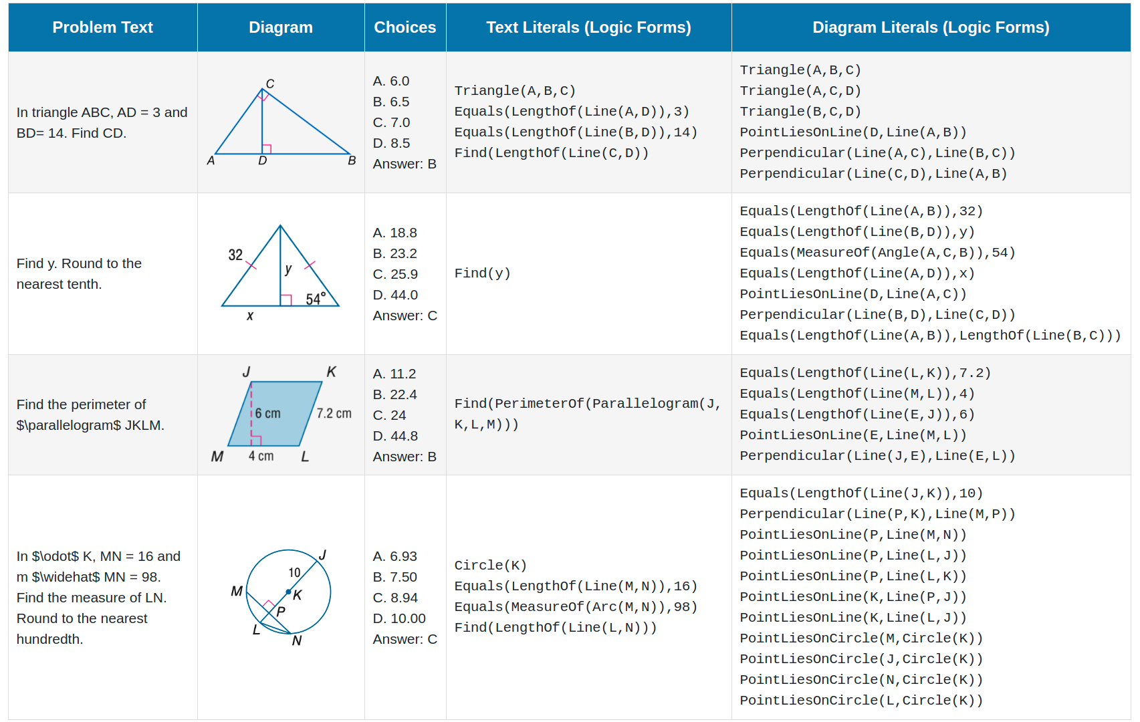Click the 'Circle(K)' text literal
Screen dimensions: 1140x722
coord(491,566)
